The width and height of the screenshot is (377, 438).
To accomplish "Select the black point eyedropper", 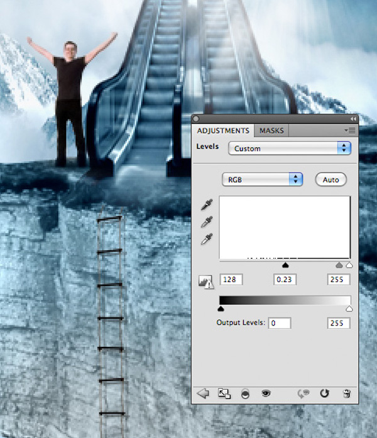I will click(207, 205).
